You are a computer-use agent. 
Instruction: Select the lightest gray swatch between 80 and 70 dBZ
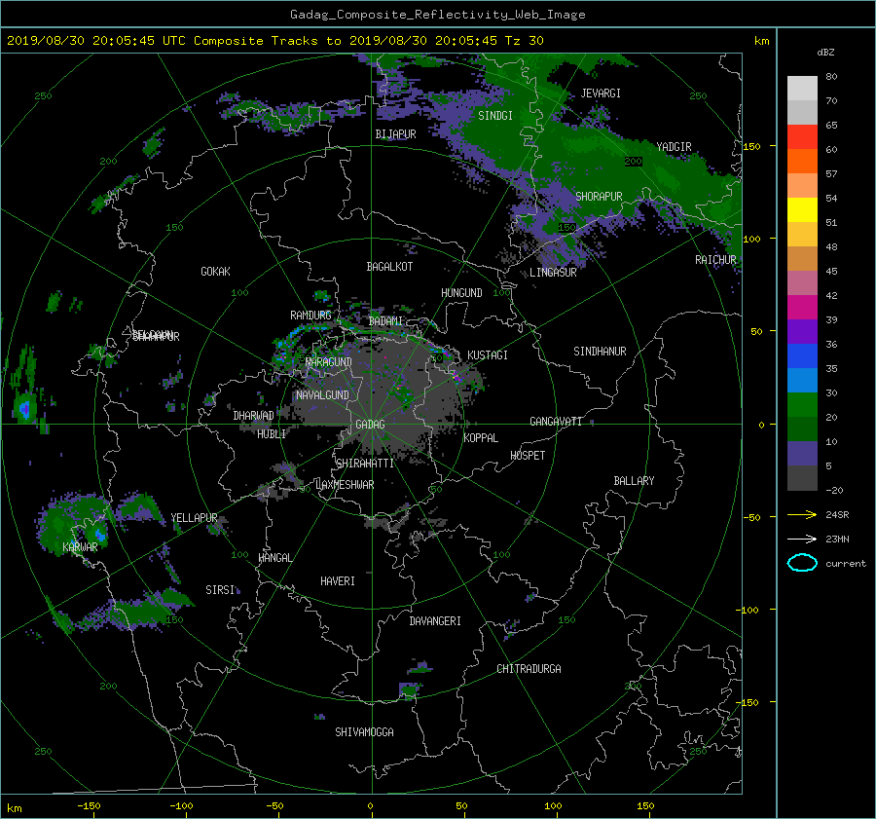click(802, 89)
